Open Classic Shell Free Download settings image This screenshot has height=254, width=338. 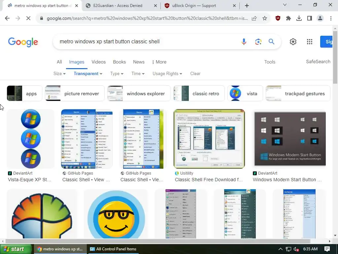point(209,139)
